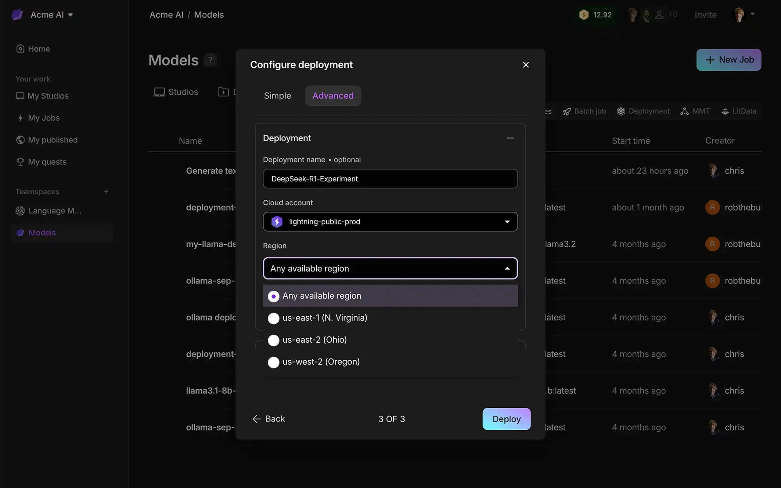This screenshot has width=781, height=488.
Task: Click 'about 1 month ago' start time
Action: [648, 207]
